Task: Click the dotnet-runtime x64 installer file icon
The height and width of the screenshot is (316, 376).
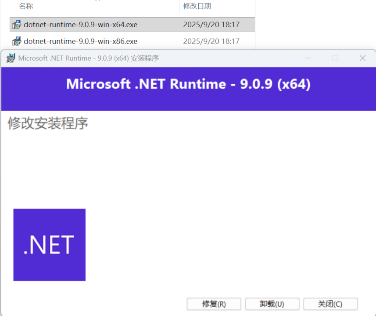Action: [x=17, y=25]
